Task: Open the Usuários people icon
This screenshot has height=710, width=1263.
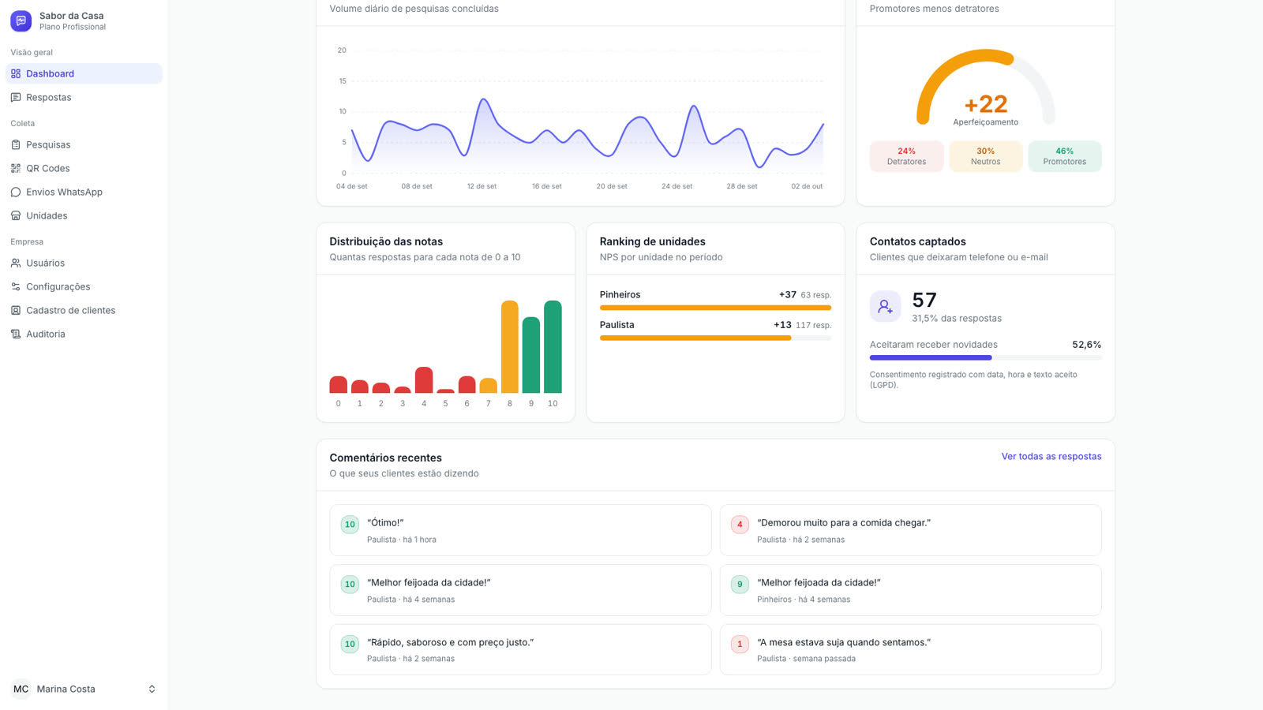Action: click(16, 263)
